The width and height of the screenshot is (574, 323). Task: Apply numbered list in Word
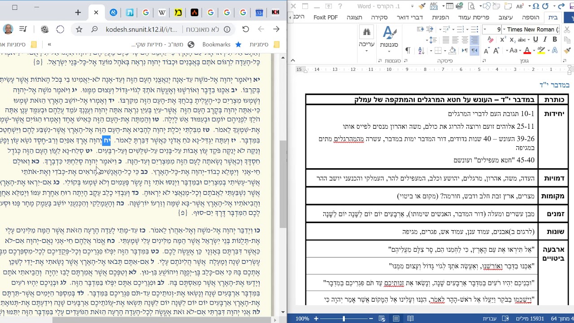tap(460, 29)
